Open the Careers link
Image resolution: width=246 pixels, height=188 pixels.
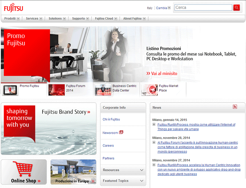point(108,146)
